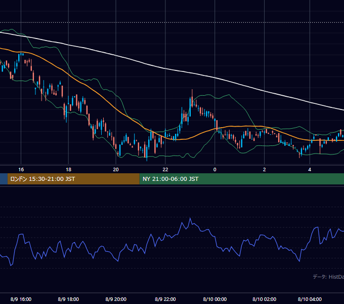Click the '22' hour label on price chart axis
Viewport: 344px width, 304px height.
coord(165,170)
